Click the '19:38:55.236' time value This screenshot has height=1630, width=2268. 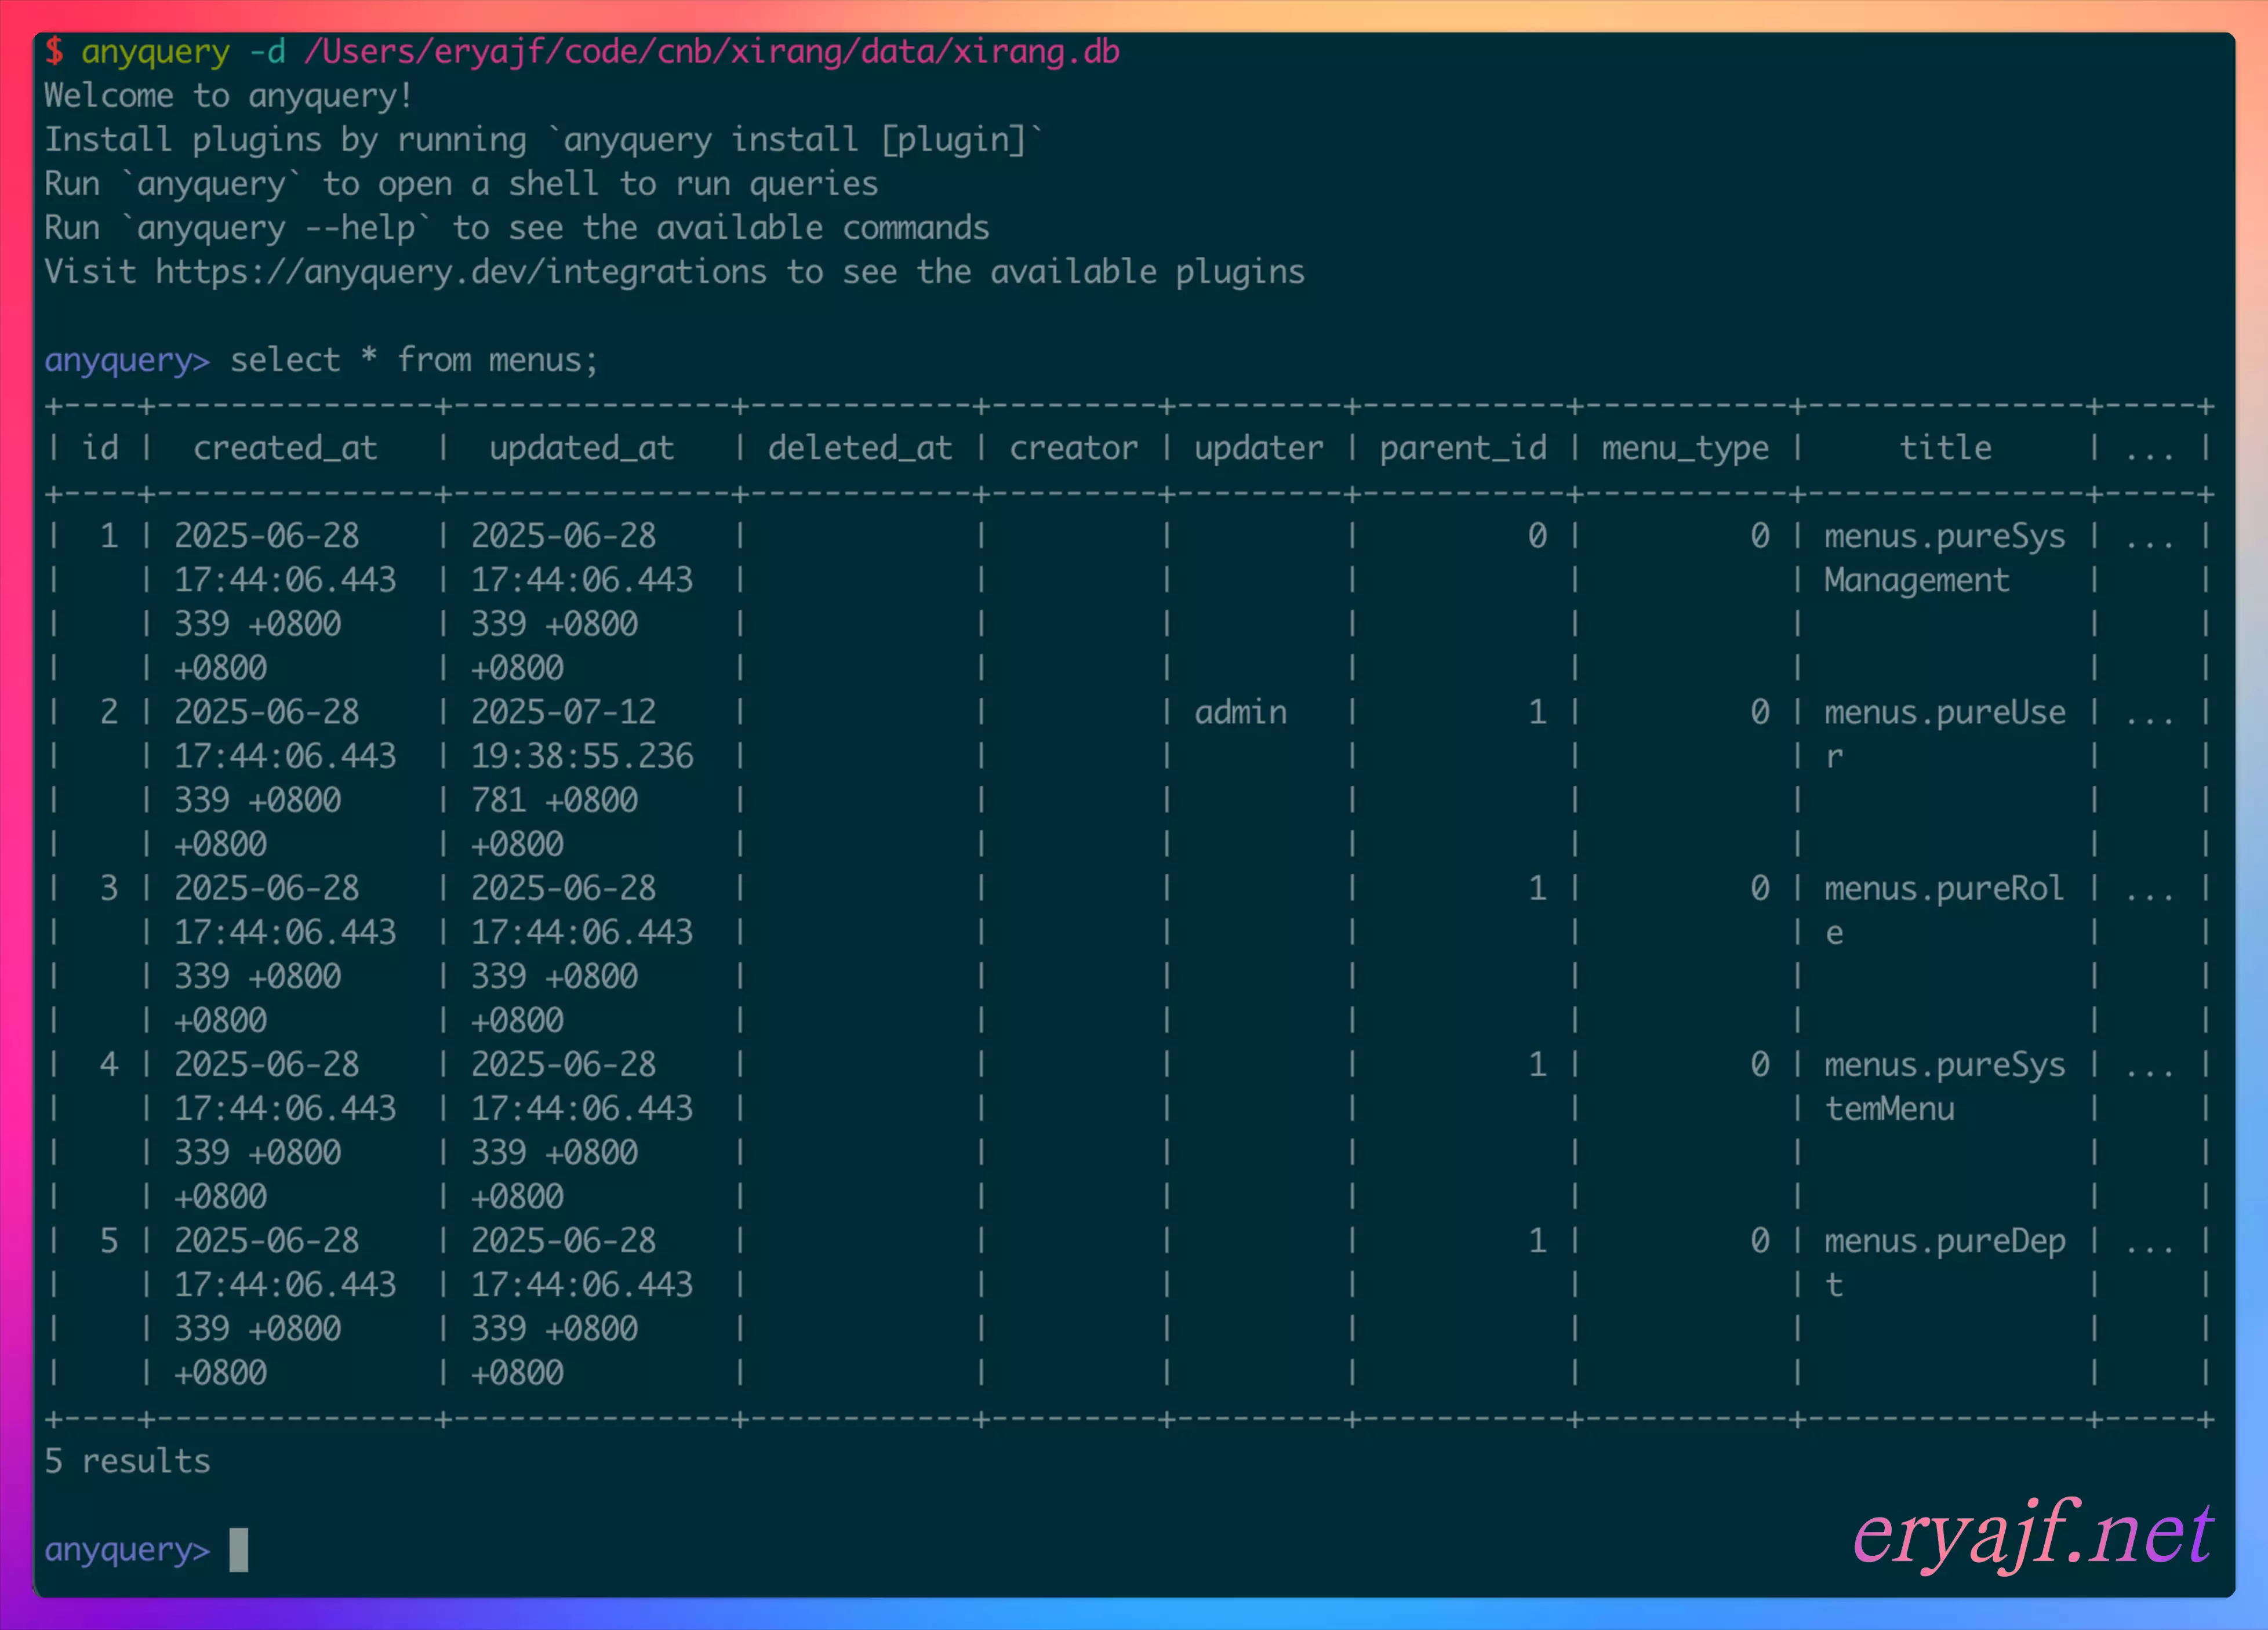(581, 756)
